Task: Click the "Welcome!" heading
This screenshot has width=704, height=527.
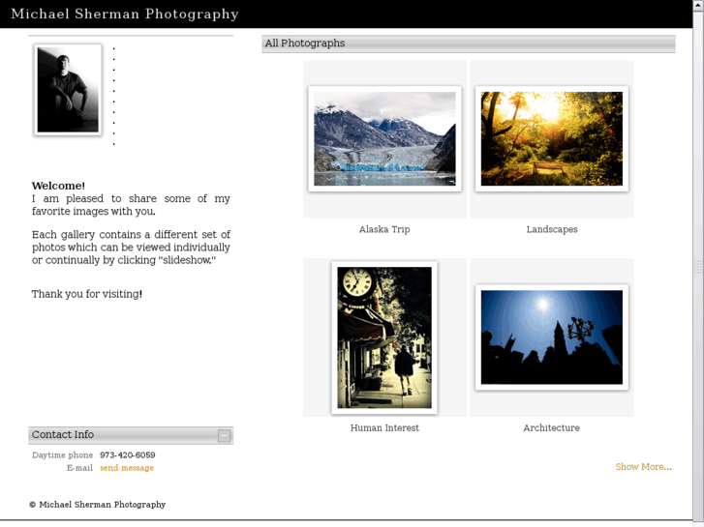Action: point(58,186)
